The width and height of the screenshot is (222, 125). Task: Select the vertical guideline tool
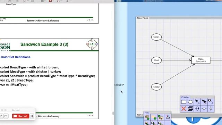point(211,109)
